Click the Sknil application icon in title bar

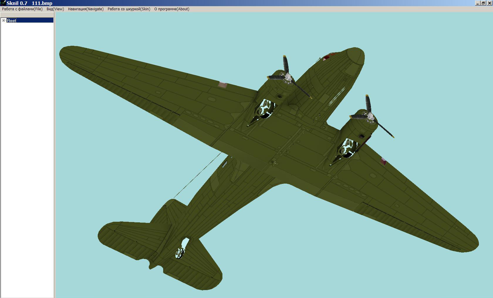point(3,3)
